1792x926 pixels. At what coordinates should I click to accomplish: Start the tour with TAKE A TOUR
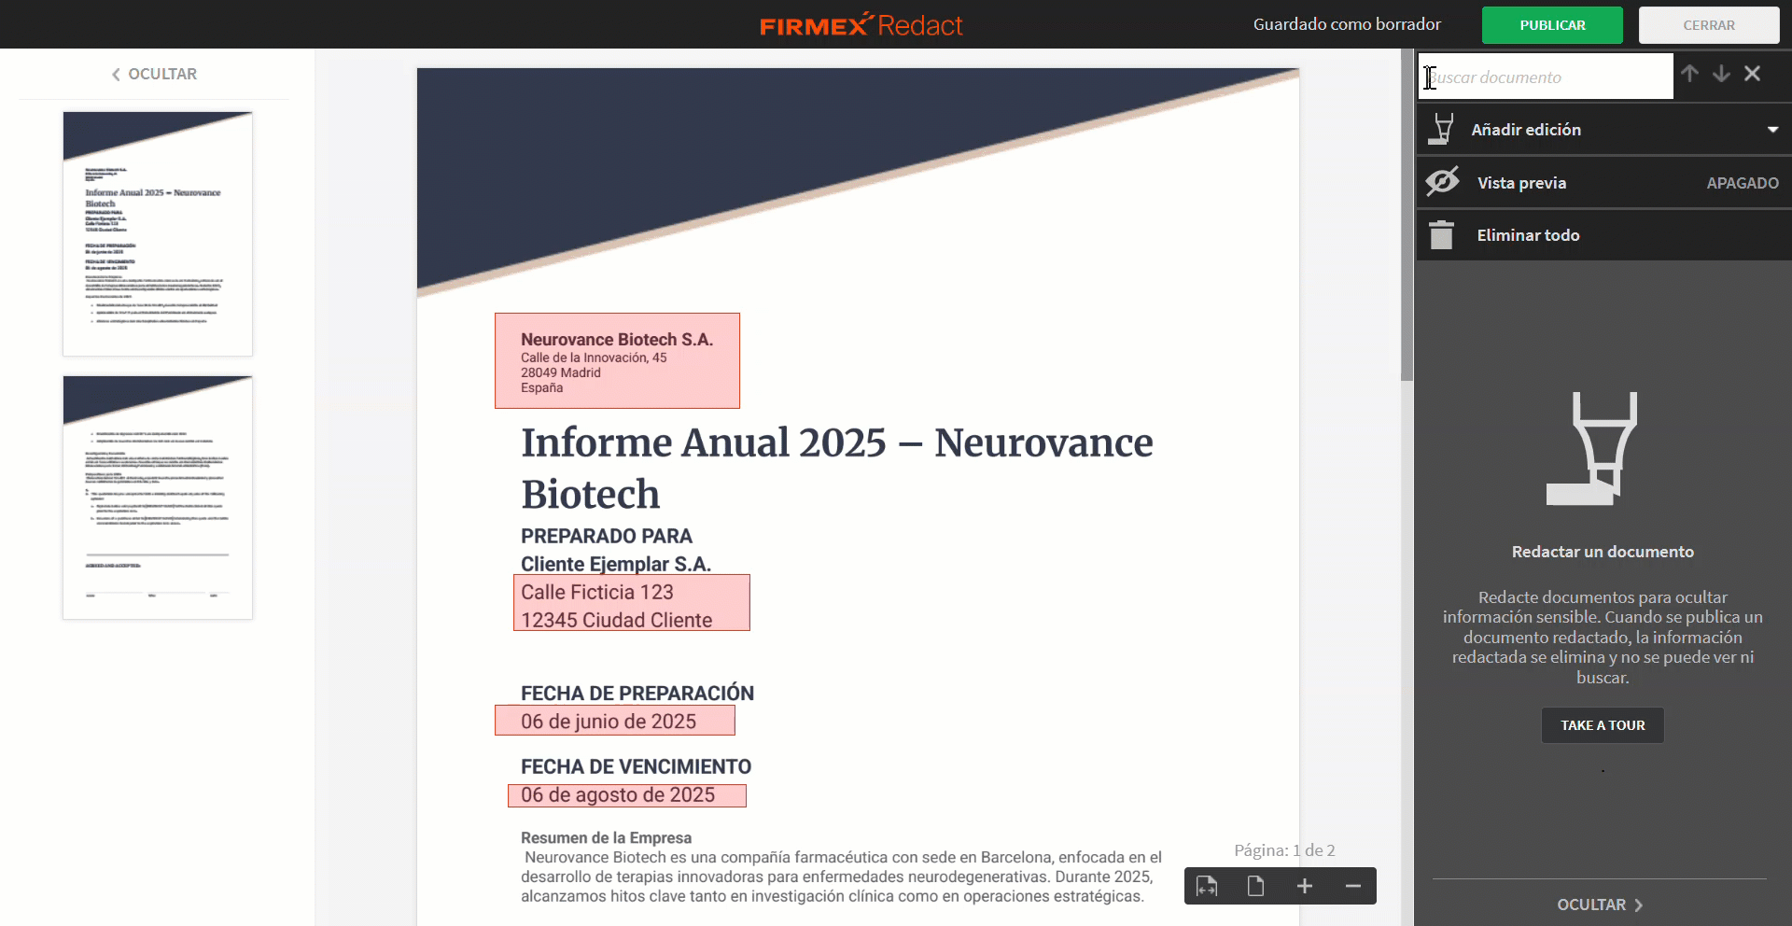click(1603, 725)
